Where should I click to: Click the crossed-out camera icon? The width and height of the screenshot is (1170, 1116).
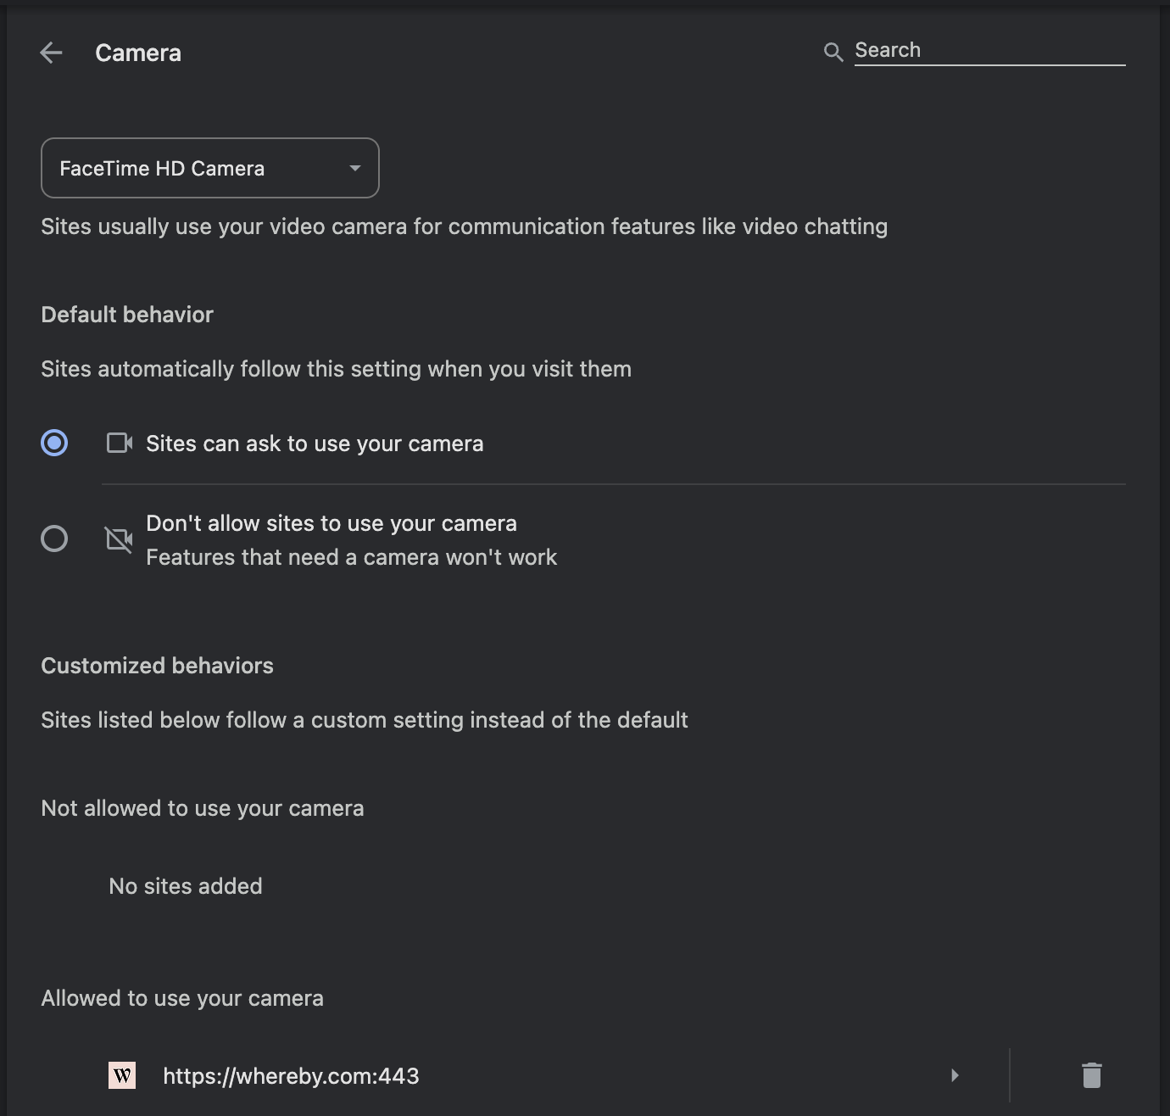tap(120, 539)
